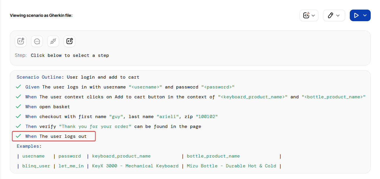
Task: Click the code preview eye icon
Action: point(69,41)
